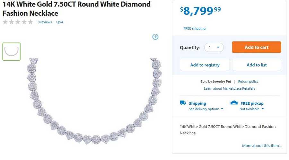Screen dimensions: 289x160
Task: Open the Jewelry Pot seller link
Action: pos(222,82)
